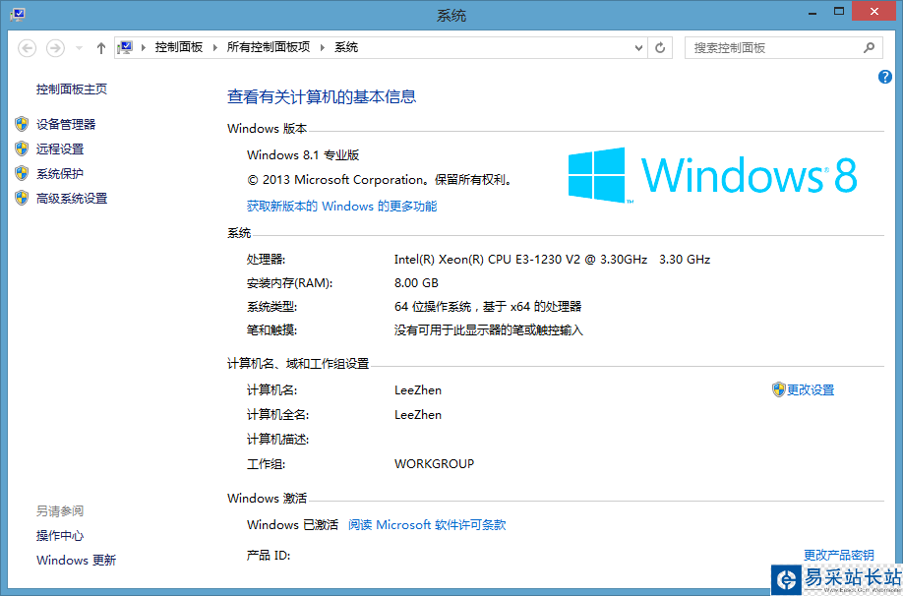The width and height of the screenshot is (903, 596).
Task: Open 高级系统设置 in the sidebar
Action: click(x=72, y=199)
